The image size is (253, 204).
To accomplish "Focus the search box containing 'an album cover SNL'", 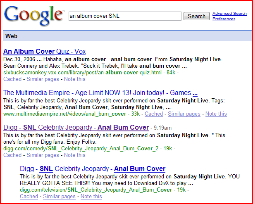I will (x=125, y=16).
